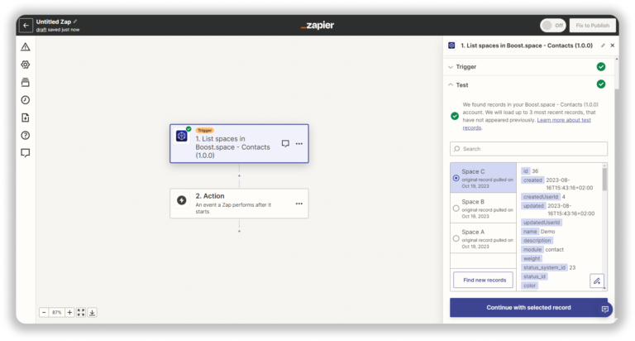Click the fit-to-view icon in zoom controls
This screenshot has height=341, width=635.
(x=80, y=312)
